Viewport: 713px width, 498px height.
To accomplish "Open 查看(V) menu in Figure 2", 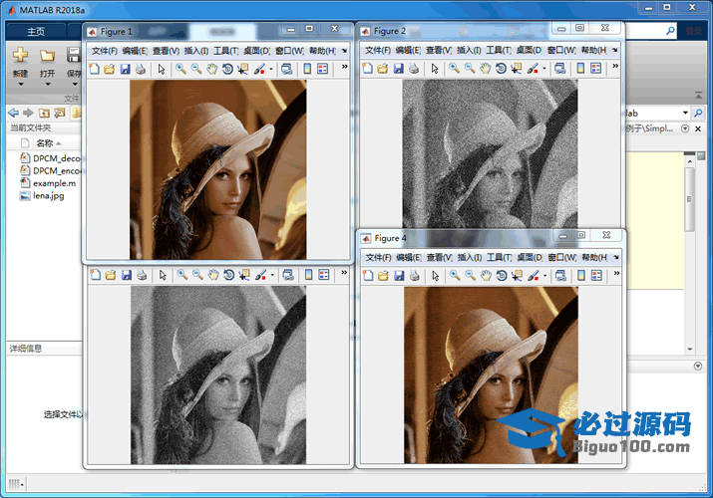I will tap(439, 50).
